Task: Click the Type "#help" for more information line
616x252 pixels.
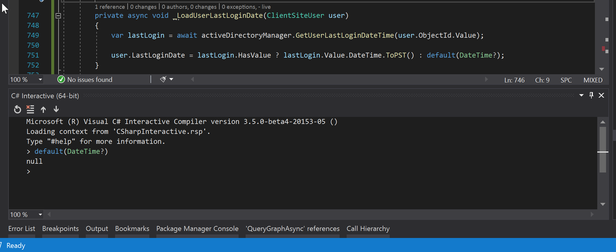Action: pos(95,141)
